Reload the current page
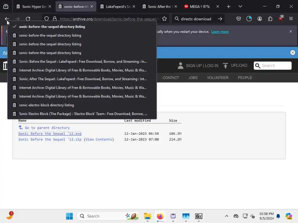The image size is (298, 223). (28, 19)
